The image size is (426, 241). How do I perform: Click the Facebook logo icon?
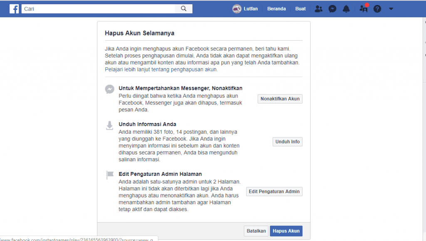click(14, 9)
